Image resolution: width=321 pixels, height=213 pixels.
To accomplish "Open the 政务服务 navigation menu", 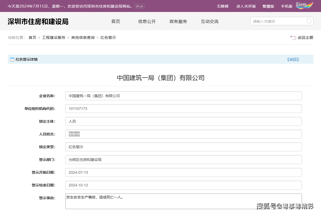I will click(178, 21).
